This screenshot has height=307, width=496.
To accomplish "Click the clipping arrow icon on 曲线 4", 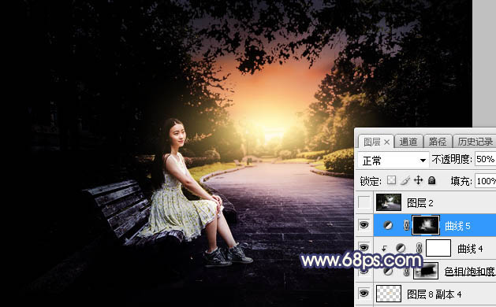I will tap(384, 249).
